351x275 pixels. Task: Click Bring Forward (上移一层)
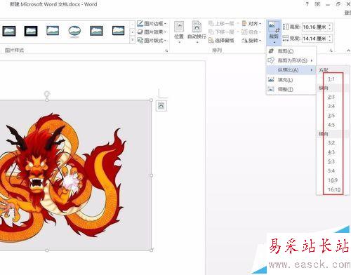(221, 23)
